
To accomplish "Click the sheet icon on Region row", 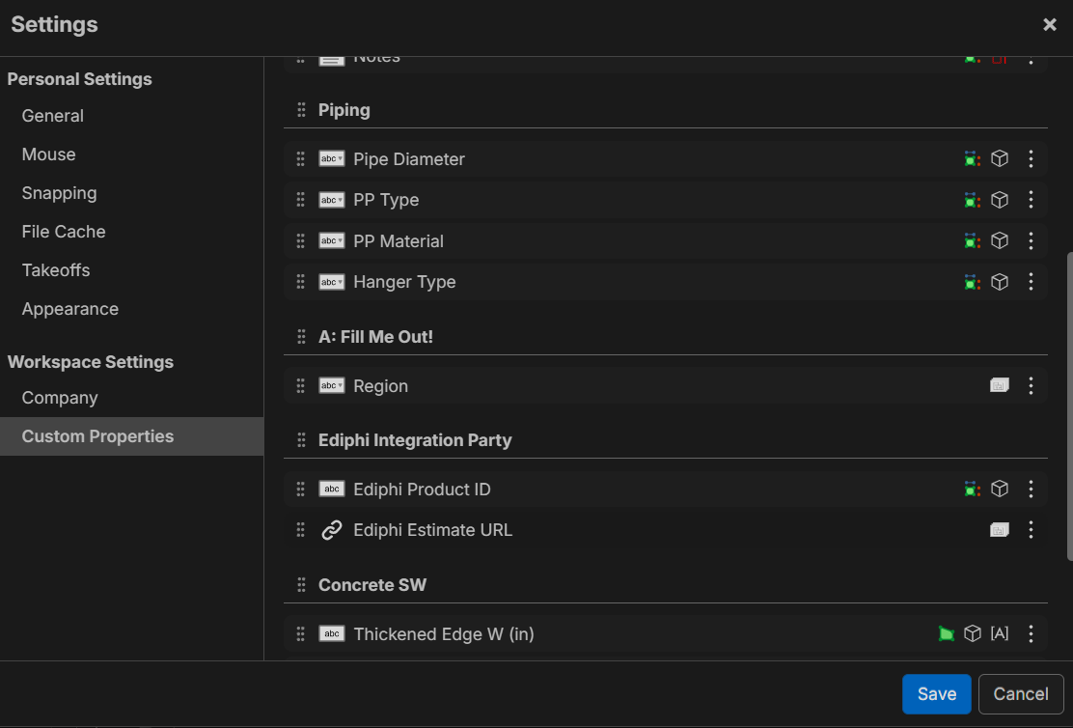I will coord(1000,385).
